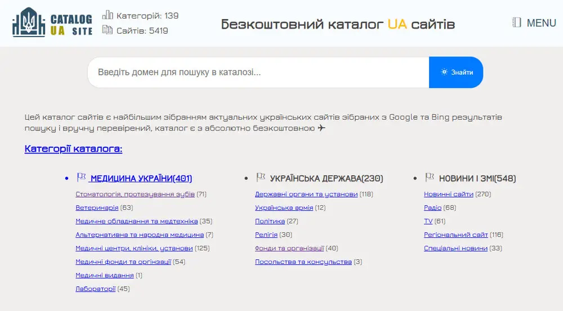Click the Знайти search button
This screenshot has width=563, height=311.
click(x=456, y=72)
